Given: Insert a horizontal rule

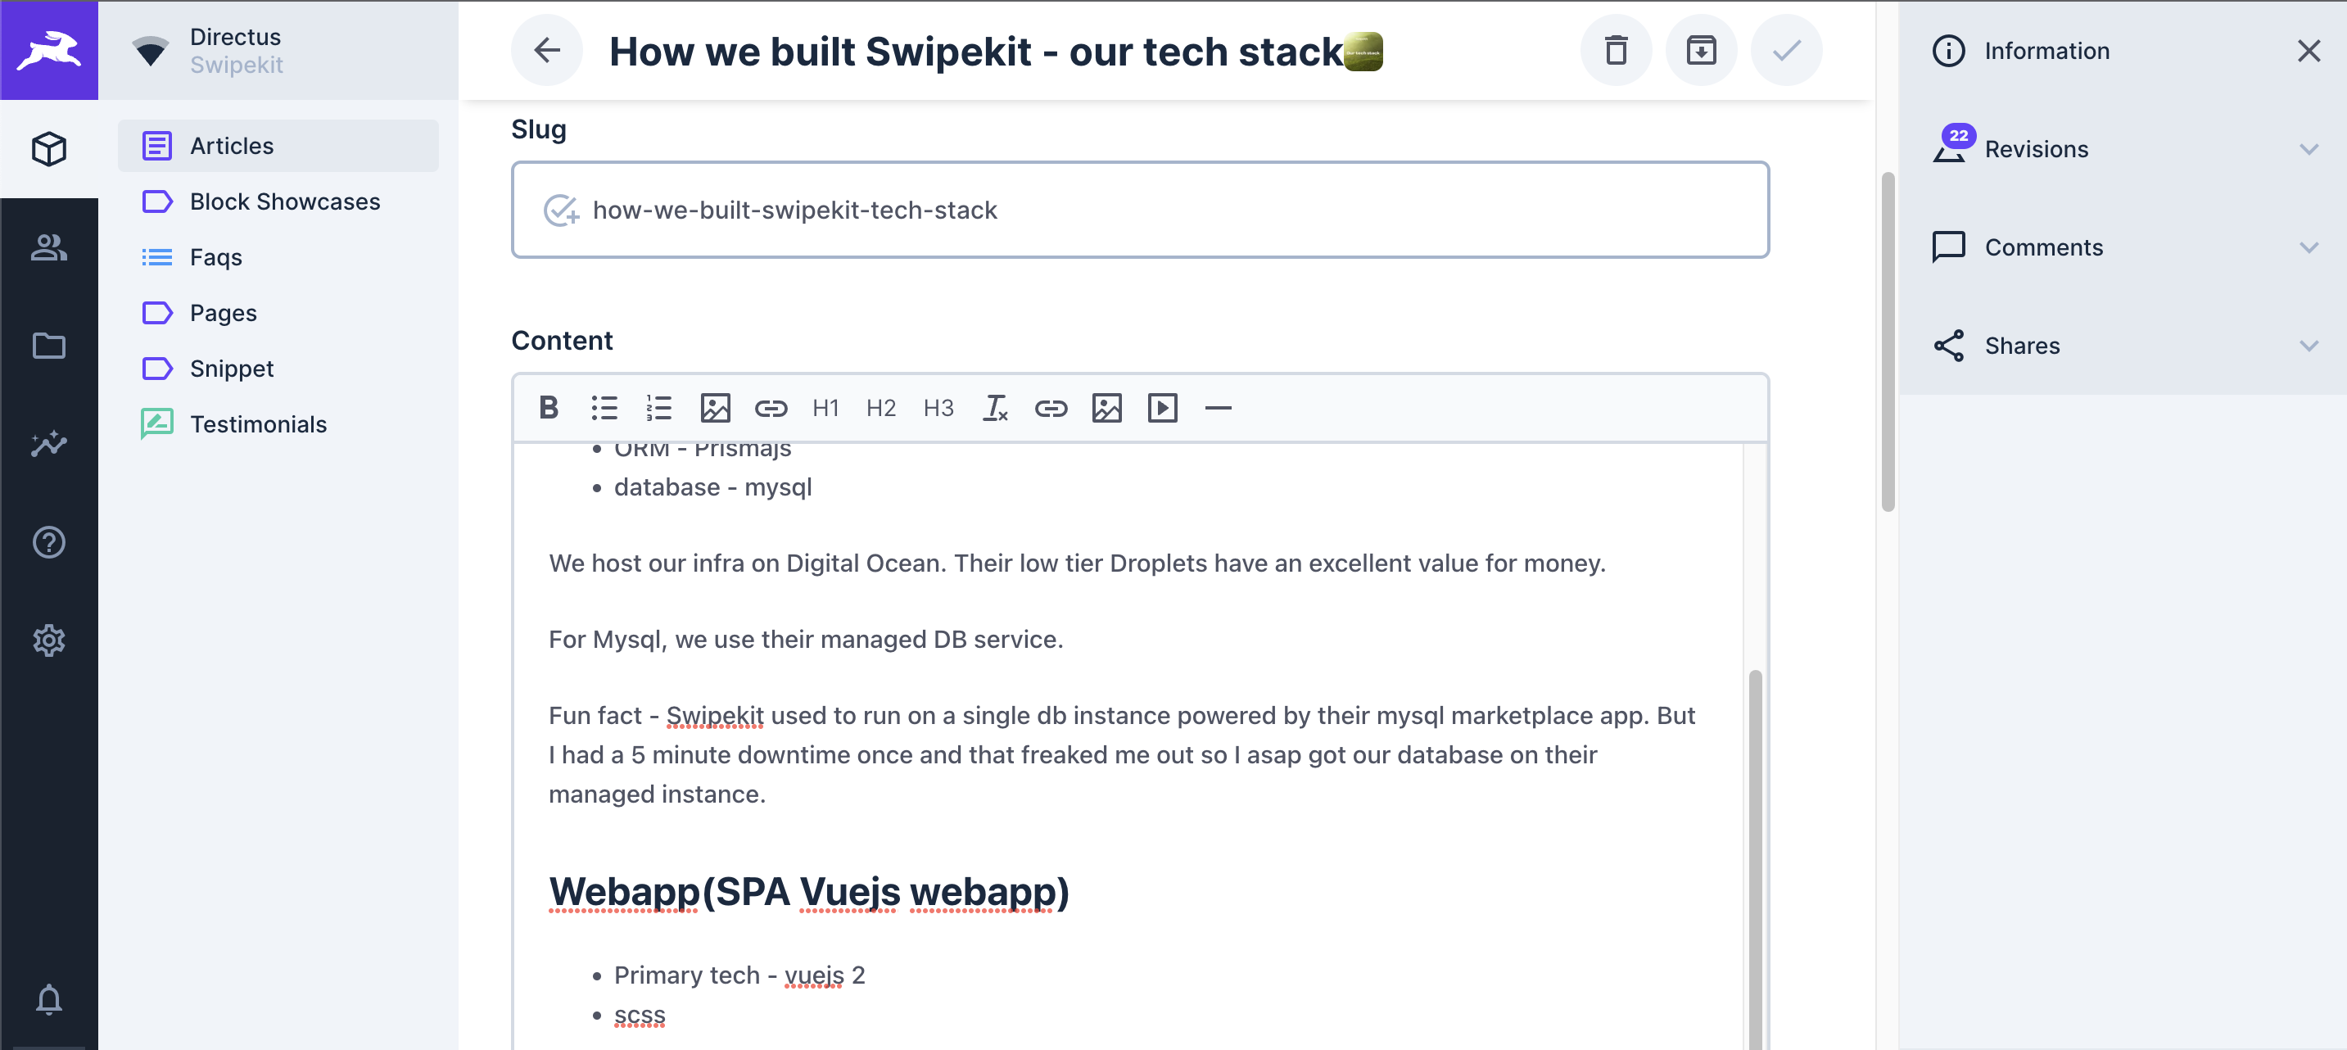Looking at the screenshot, I should tap(1219, 407).
